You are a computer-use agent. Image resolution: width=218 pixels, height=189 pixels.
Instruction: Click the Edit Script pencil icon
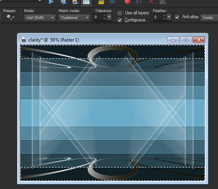[75, 2]
